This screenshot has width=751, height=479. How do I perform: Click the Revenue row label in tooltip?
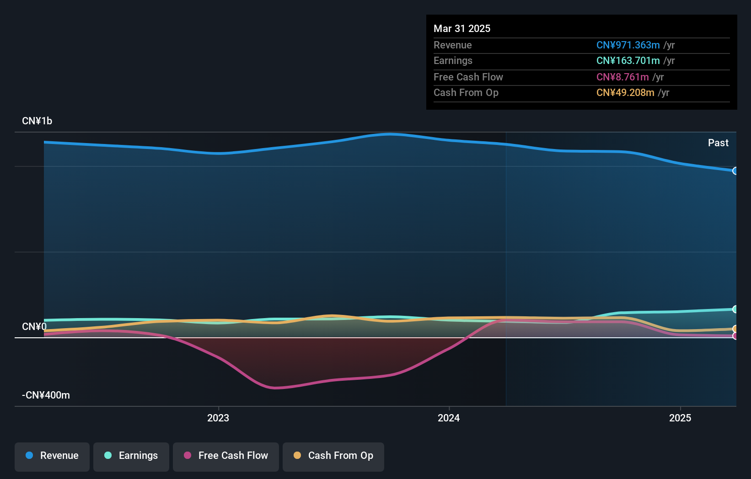click(x=453, y=45)
